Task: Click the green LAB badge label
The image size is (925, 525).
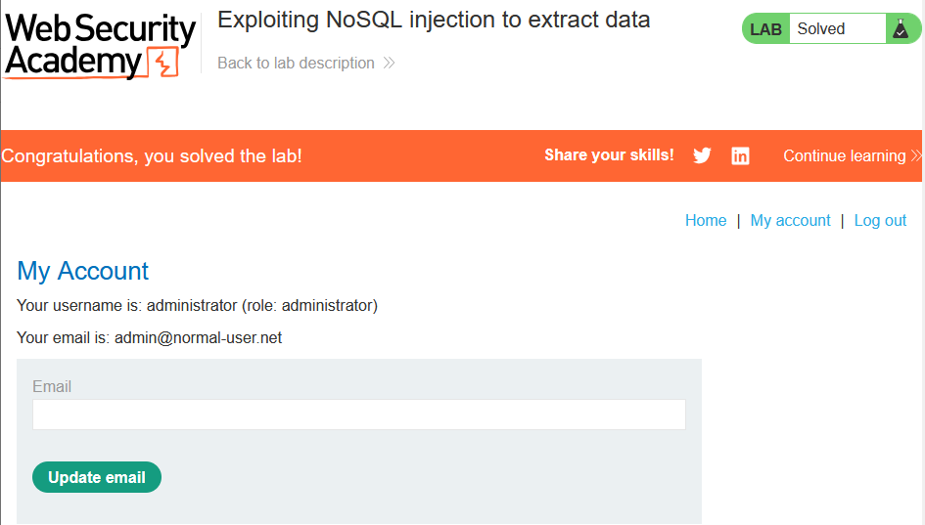Action: click(x=765, y=29)
